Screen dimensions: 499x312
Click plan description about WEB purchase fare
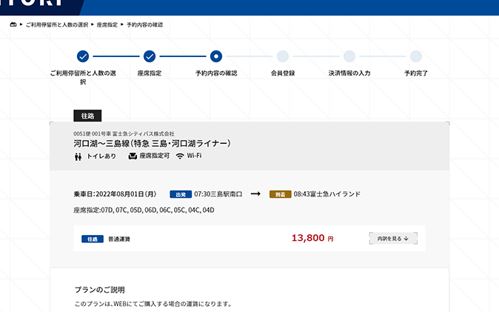point(153,304)
